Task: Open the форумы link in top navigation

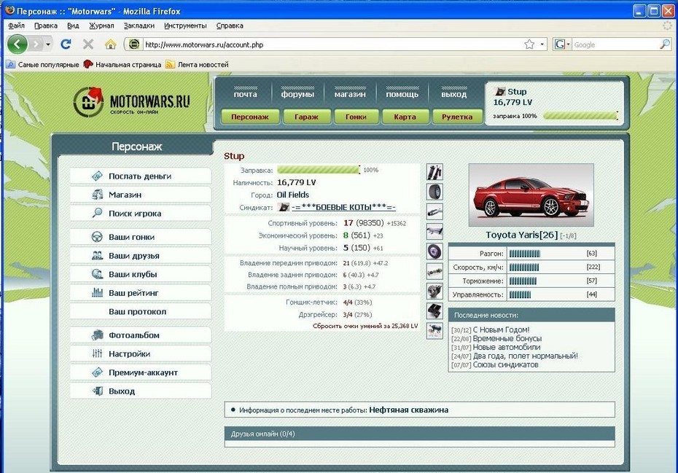Action: pyautogui.click(x=297, y=94)
